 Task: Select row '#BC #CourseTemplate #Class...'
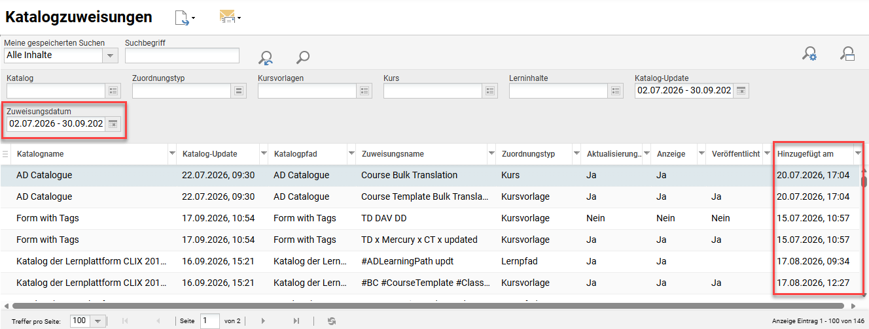point(429,283)
